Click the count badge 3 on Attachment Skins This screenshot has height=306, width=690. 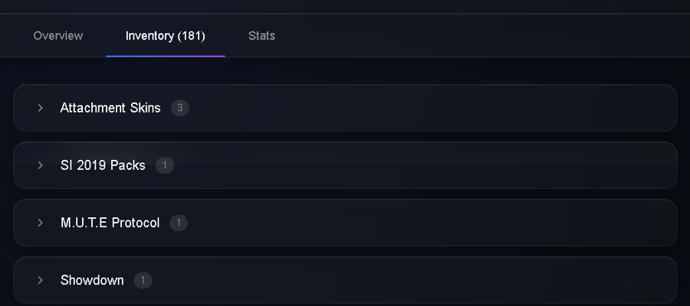tap(180, 108)
